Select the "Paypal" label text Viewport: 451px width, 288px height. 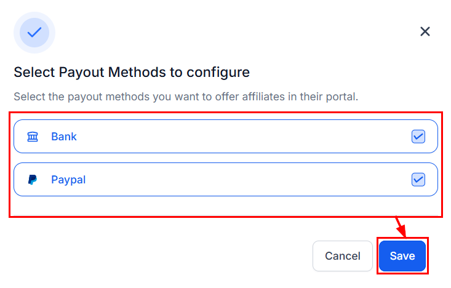coord(68,180)
